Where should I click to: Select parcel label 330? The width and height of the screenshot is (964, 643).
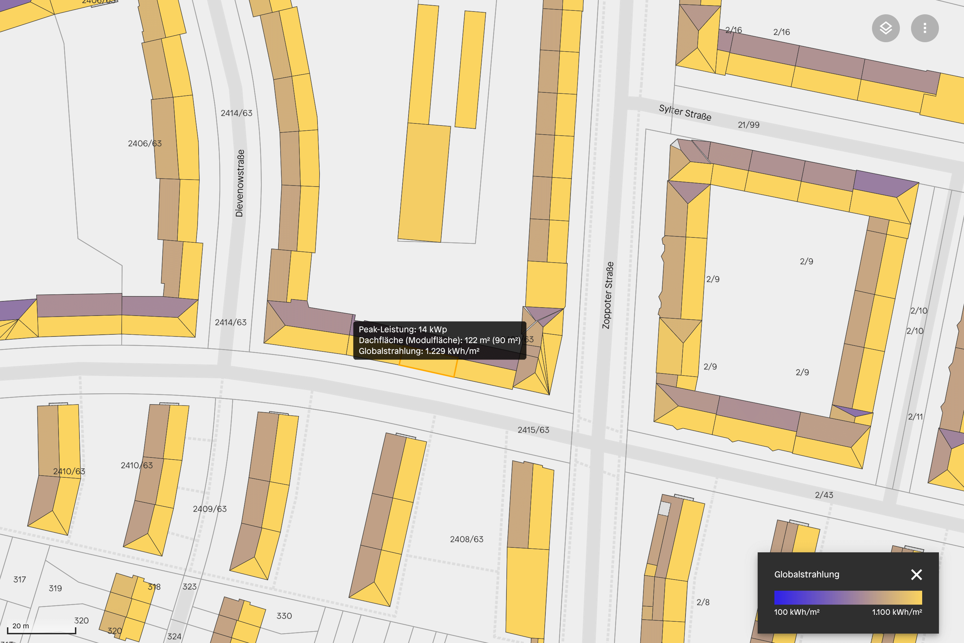(x=284, y=616)
